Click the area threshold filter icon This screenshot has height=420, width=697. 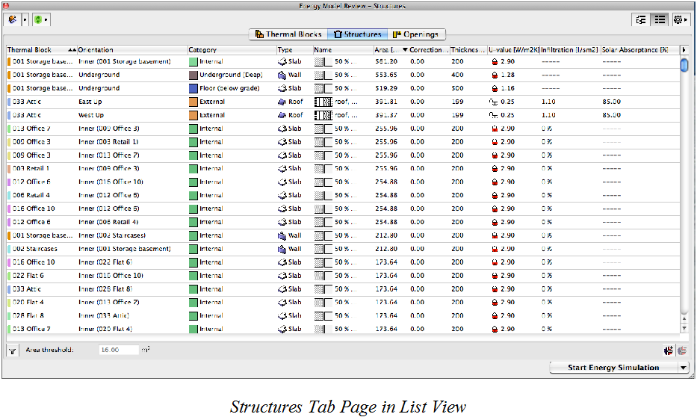[x=13, y=350]
